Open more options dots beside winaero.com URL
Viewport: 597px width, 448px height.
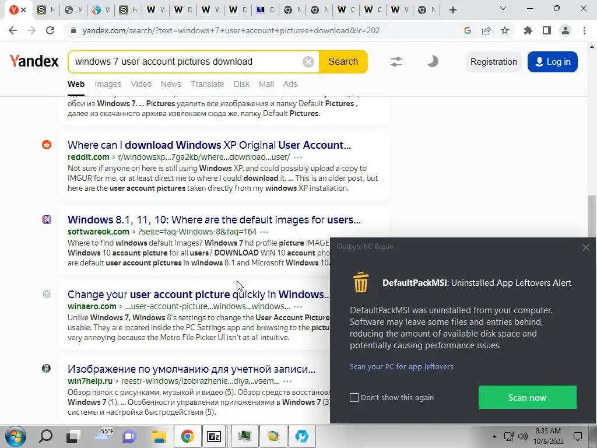click(298, 307)
